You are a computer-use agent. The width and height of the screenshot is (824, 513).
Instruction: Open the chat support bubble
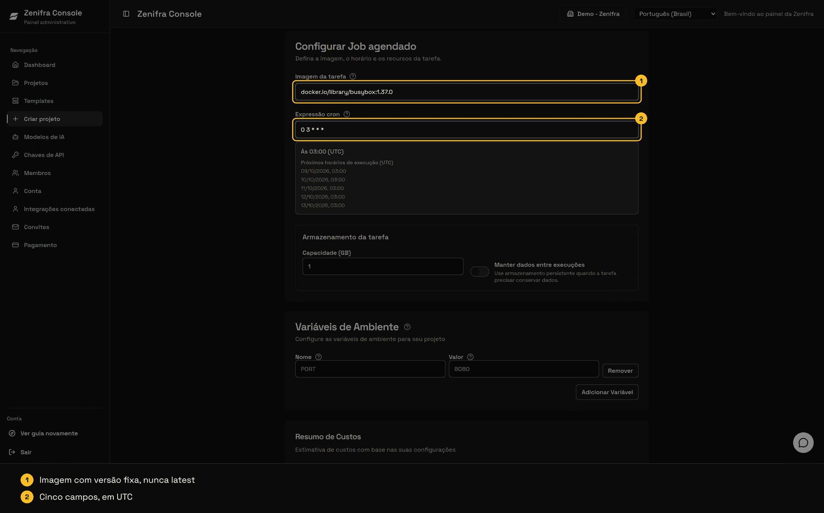pos(803,442)
